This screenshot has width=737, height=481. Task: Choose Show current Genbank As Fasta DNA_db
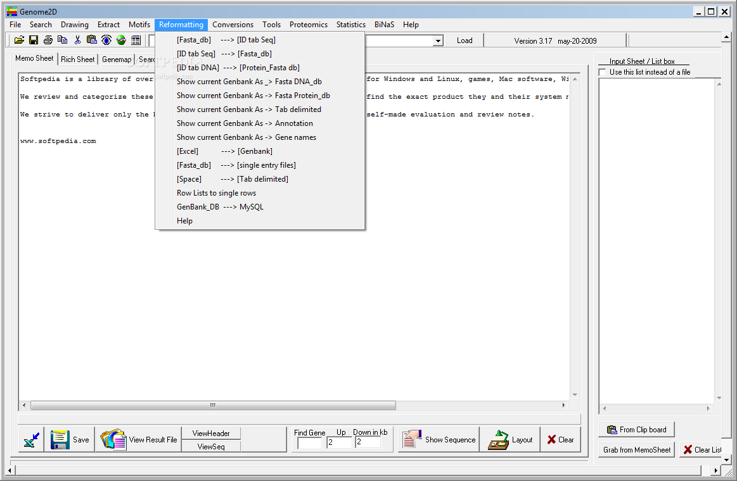(260, 82)
